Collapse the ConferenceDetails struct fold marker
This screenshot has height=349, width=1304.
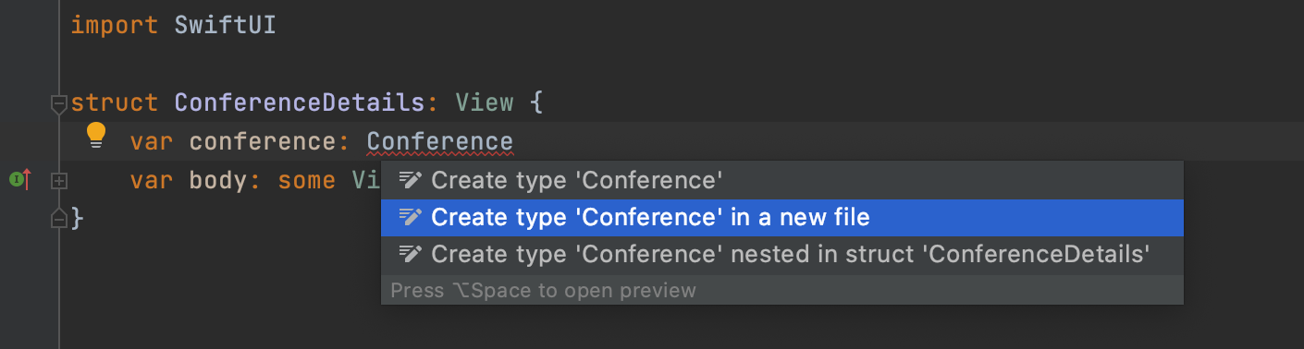point(58,103)
